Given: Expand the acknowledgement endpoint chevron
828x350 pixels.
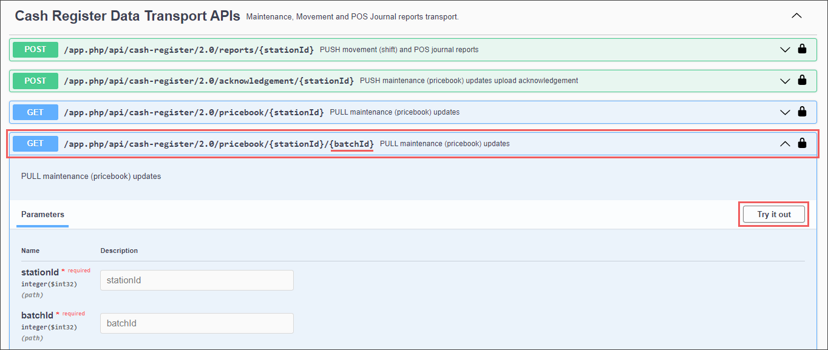Looking at the screenshot, I should (x=784, y=81).
